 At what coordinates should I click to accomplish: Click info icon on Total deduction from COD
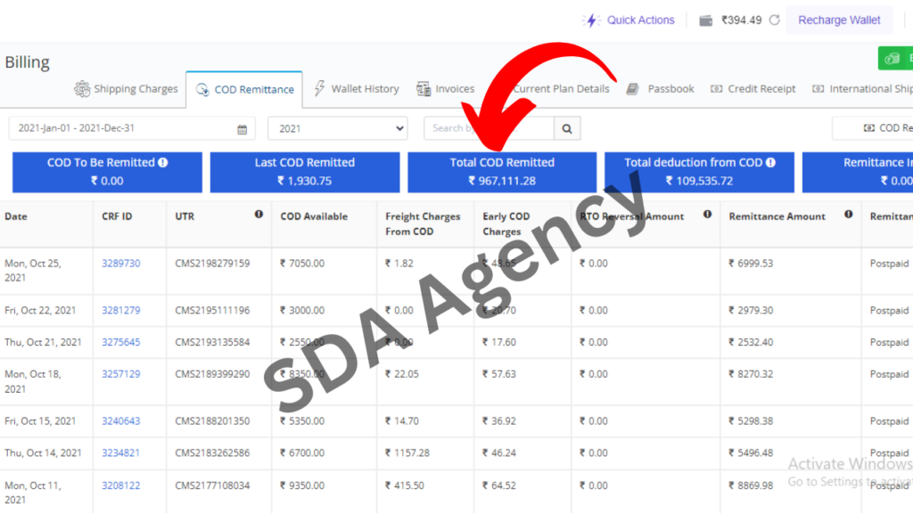pyautogui.click(x=770, y=163)
